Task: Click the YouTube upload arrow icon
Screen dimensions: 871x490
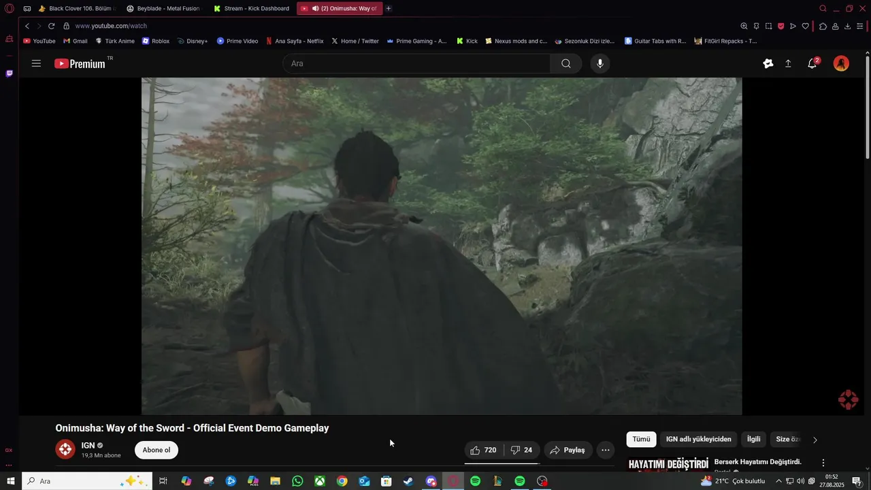Action: pos(788,63)
